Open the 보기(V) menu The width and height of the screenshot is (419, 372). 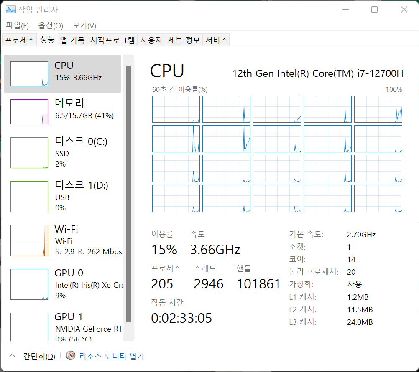pos(84,25)
